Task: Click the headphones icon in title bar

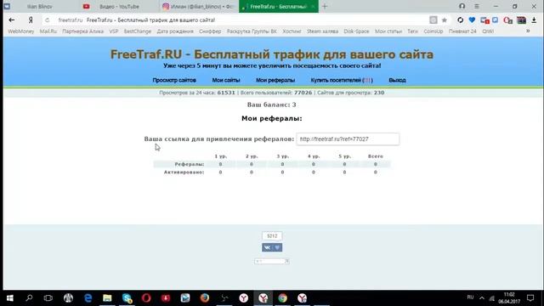Action: [x=462, y=6]
